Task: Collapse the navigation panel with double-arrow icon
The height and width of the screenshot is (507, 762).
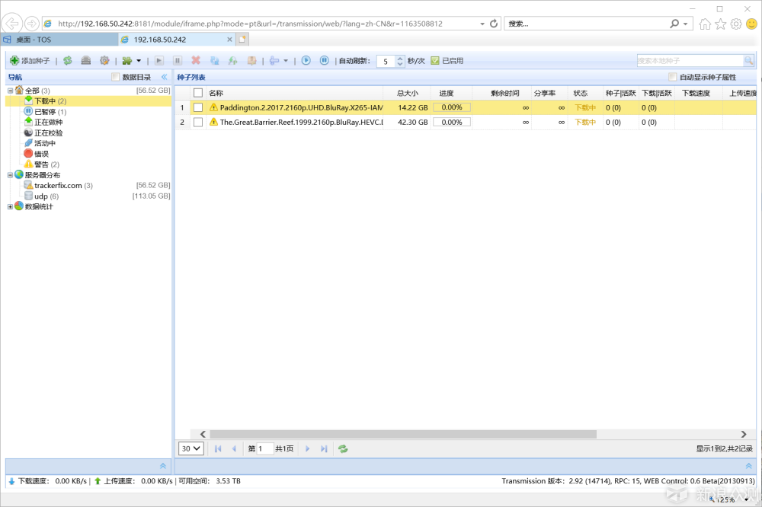Action: [164, 77]
